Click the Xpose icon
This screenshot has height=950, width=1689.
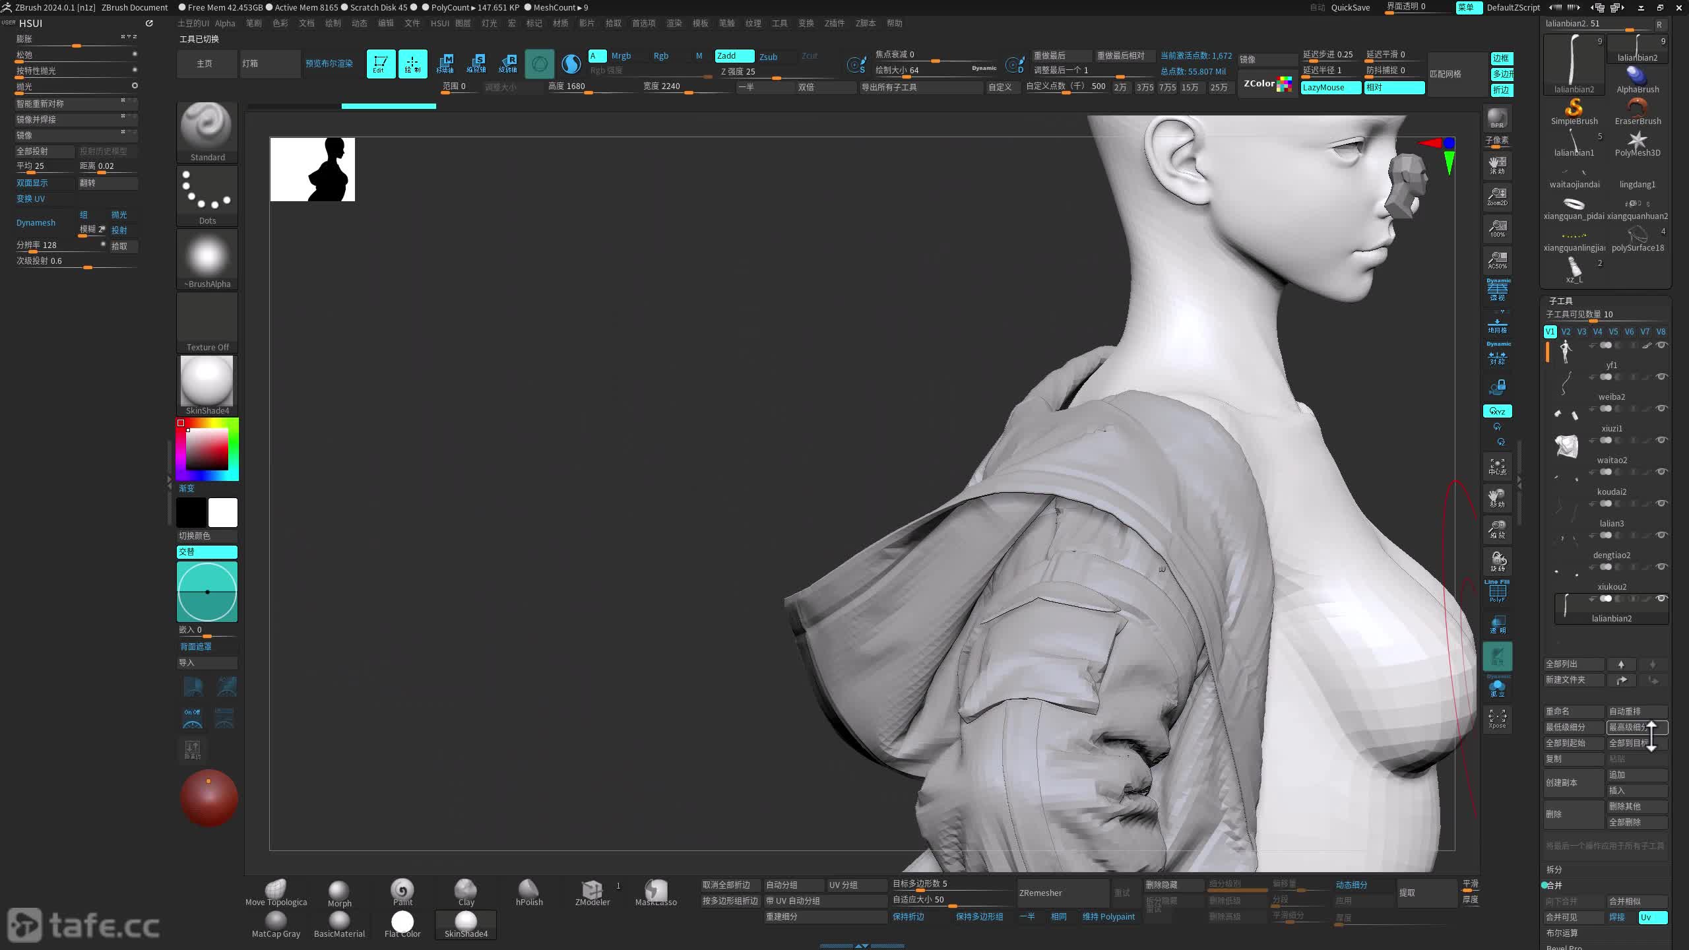pos(1497,718)
